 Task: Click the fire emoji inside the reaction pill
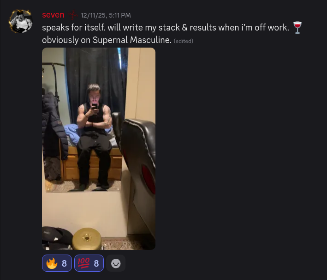(x=52, y=263)
